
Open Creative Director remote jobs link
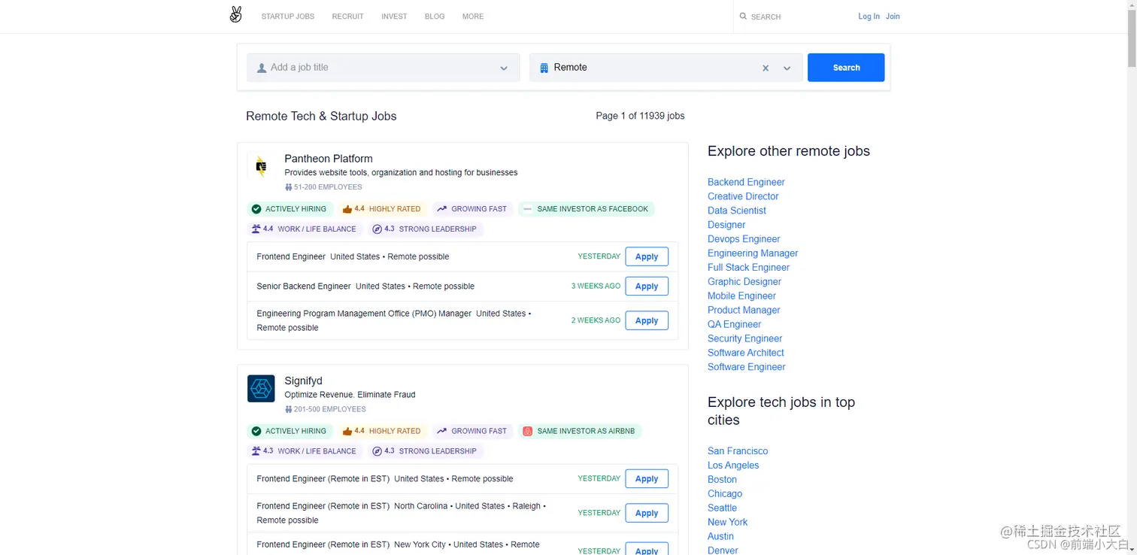click(x=743, y=196)
